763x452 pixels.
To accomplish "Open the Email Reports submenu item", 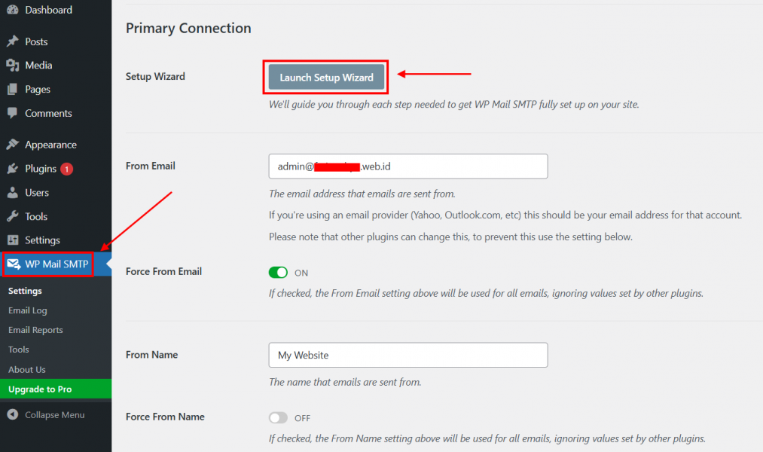I will click(35, 330).
